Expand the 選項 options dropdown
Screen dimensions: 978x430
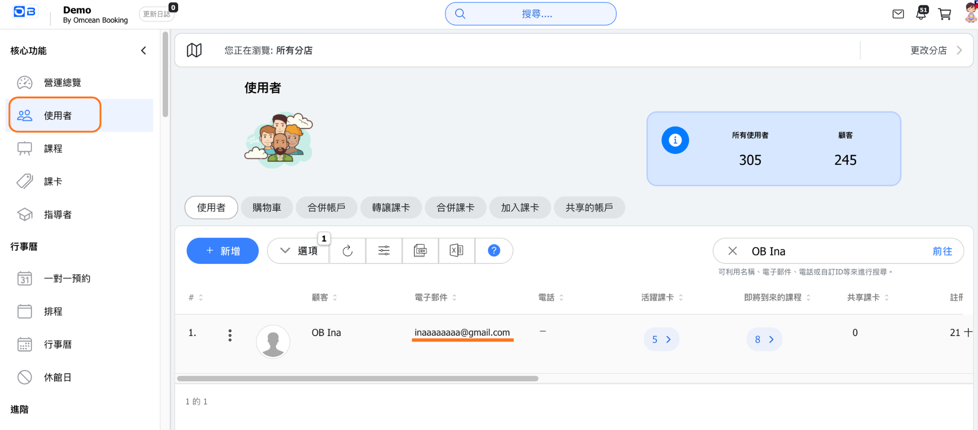(x=299, y=251)
